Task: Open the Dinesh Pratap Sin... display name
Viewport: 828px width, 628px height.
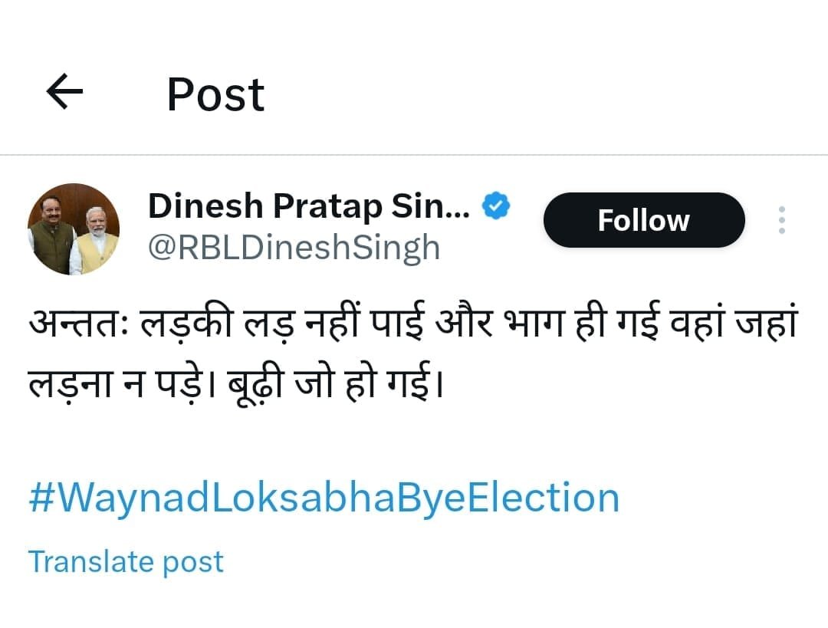Action: (x=309, y=206)
